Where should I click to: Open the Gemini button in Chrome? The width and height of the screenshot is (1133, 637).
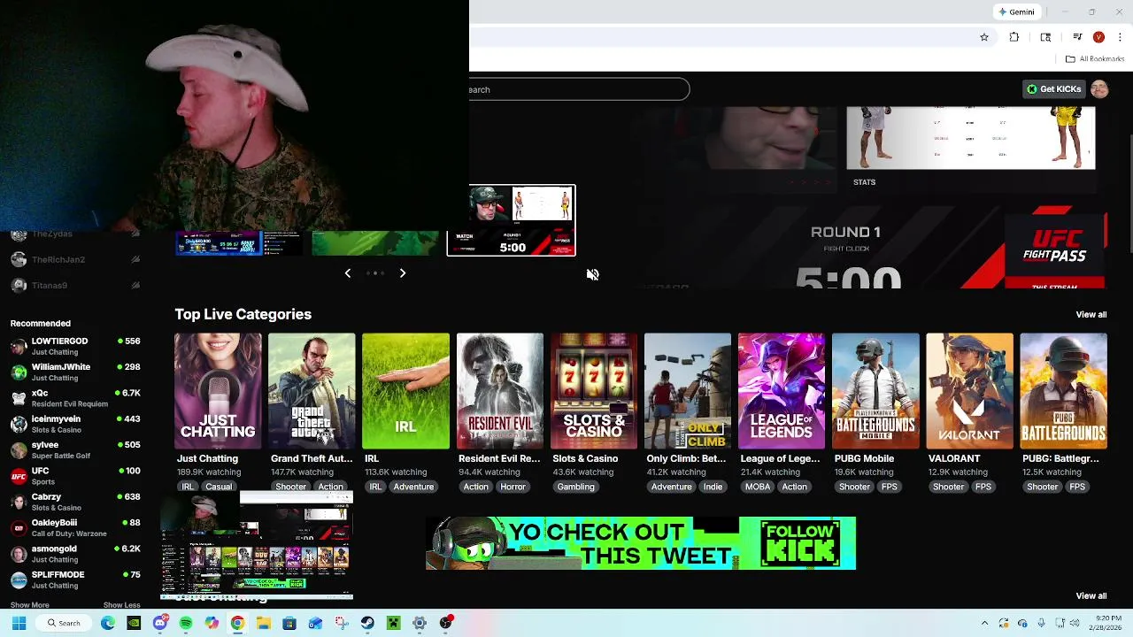[1016, 12]
